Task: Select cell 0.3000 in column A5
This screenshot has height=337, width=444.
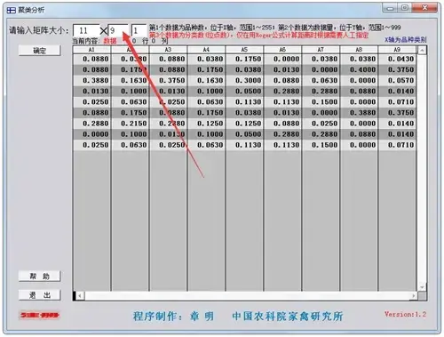Action: tap(244, 80)
